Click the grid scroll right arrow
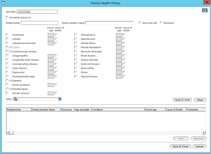211x154 pixels. pos(204,133)
